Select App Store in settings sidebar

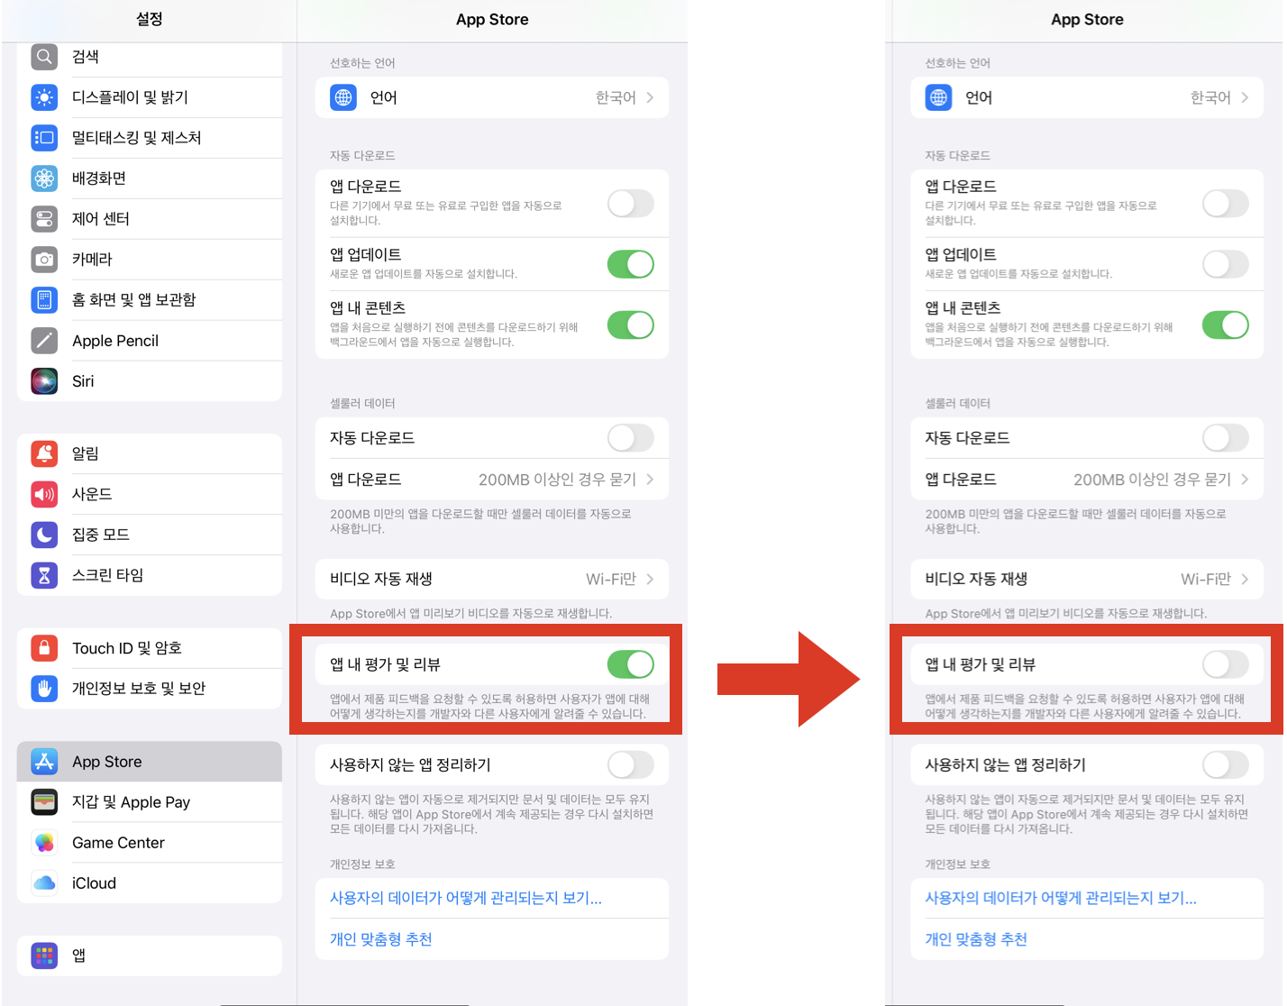[150, 762]
